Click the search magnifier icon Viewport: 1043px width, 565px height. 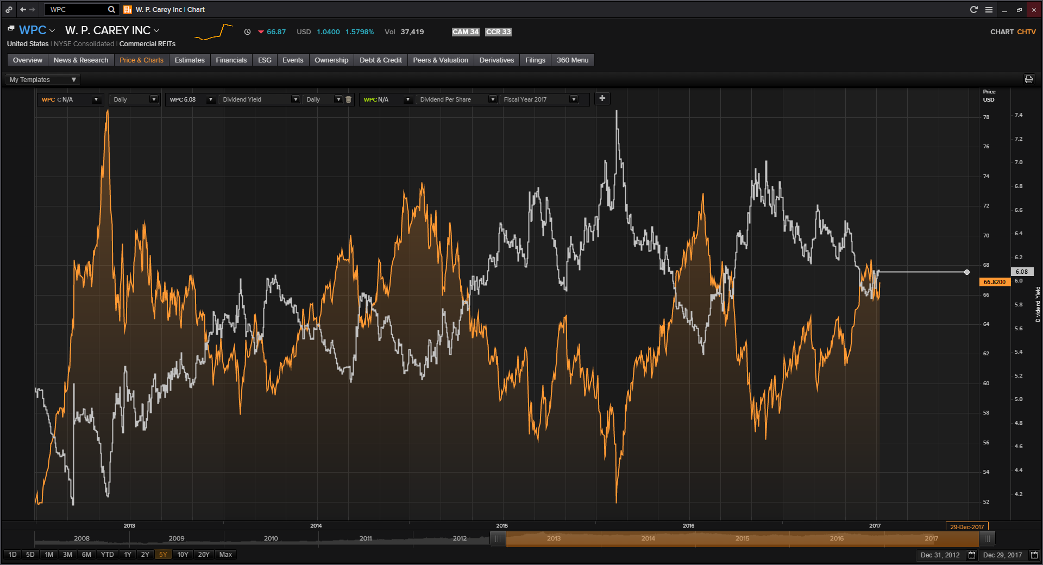[x=111, y=9]
